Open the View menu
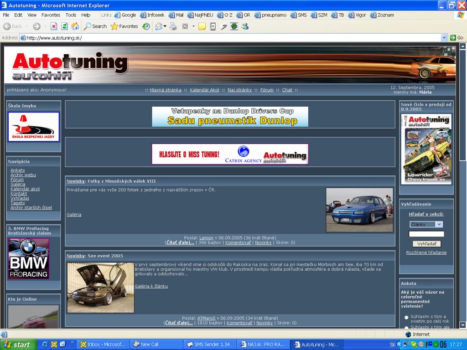This screenshot has height=350, width=467. coord(32,15)
